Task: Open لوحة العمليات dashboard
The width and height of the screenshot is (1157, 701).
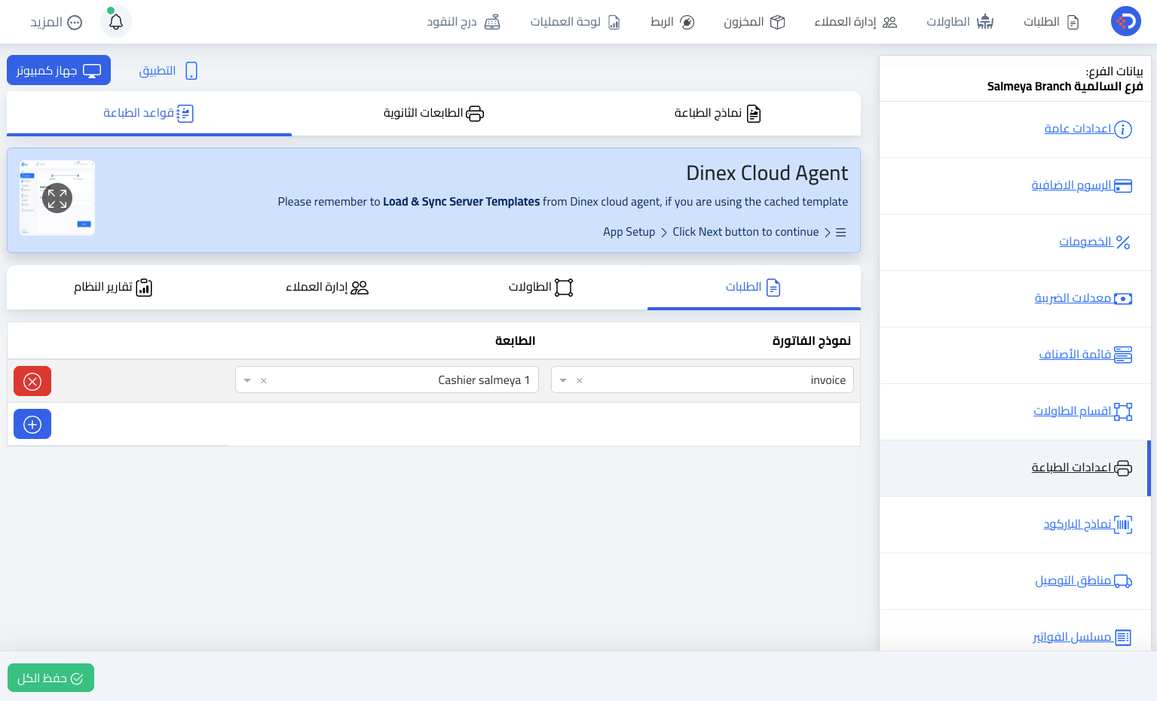Action: (x=575, y=22)
